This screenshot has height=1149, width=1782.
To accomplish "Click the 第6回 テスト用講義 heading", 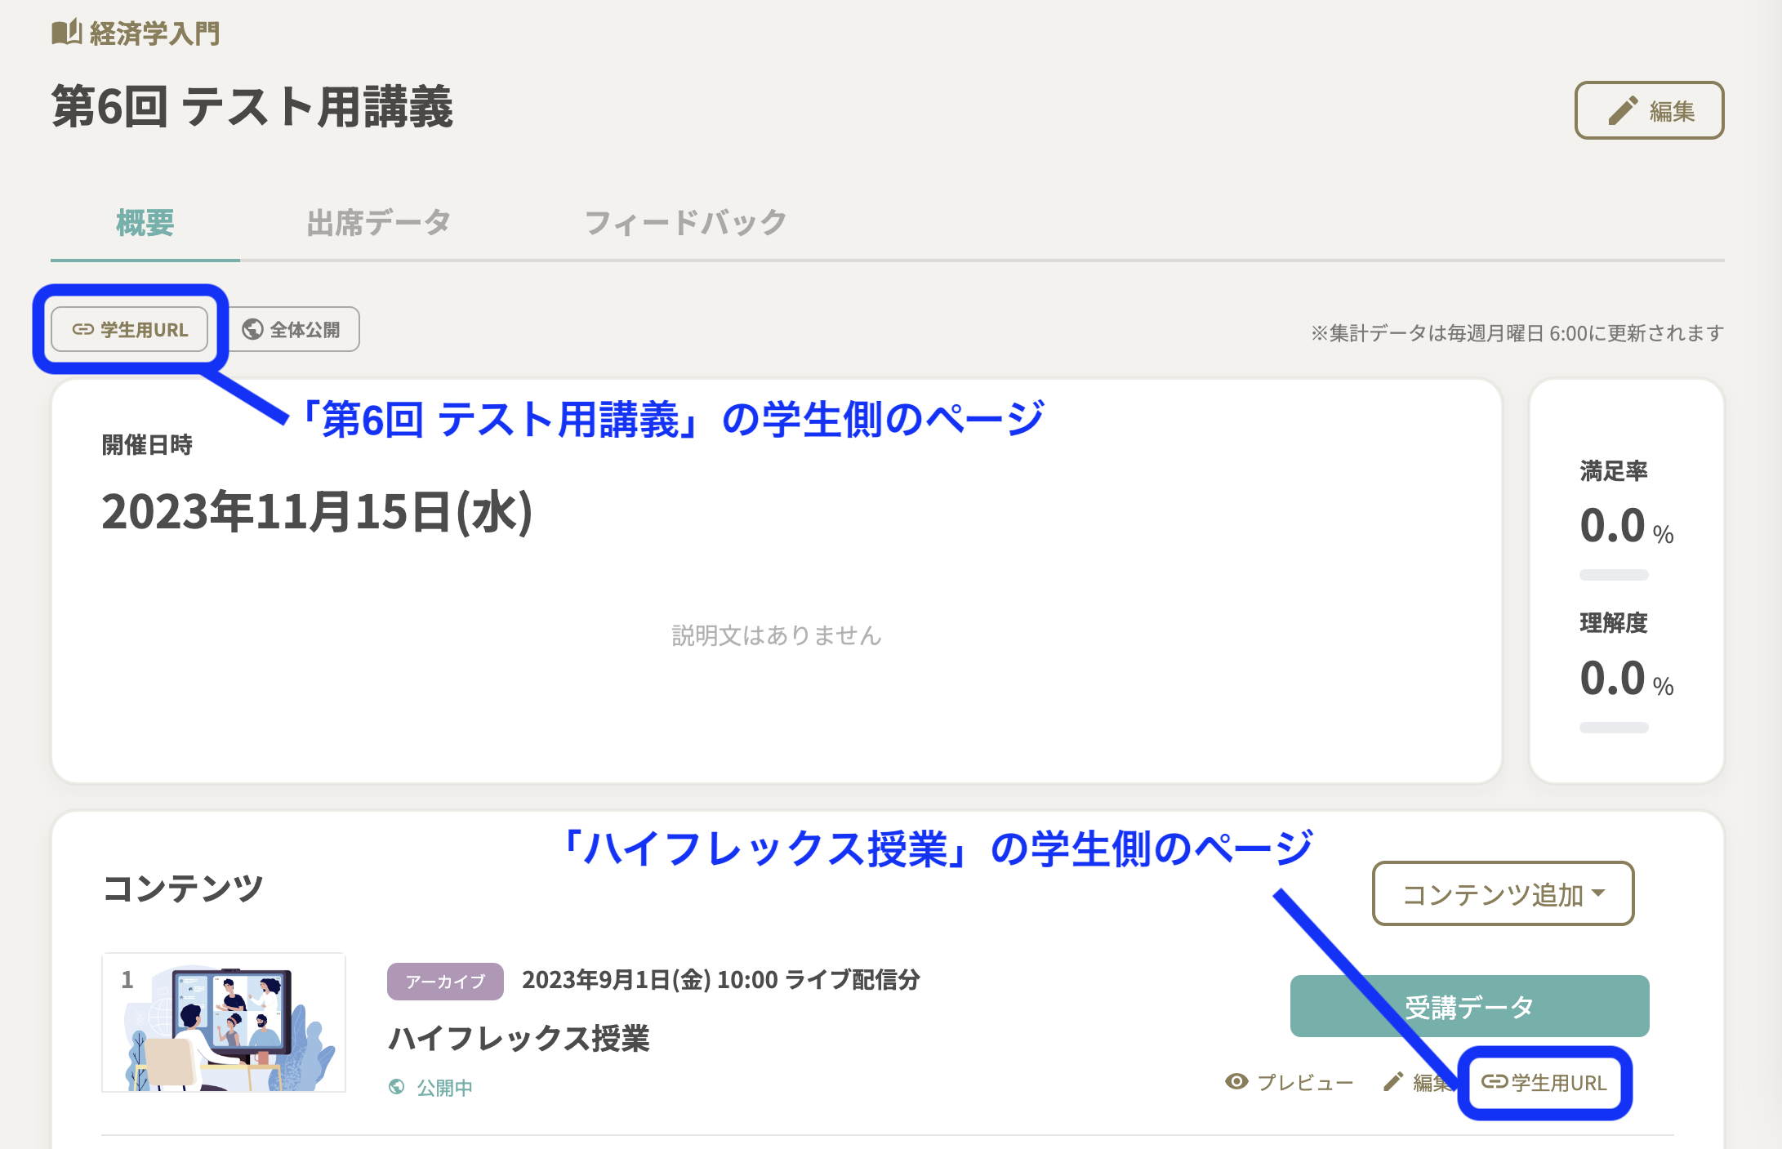I will 252,107.
